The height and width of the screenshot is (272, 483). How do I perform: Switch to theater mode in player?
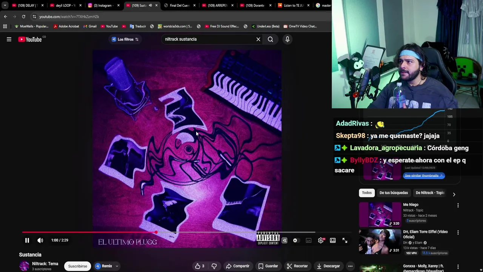[x=333, y=240]
